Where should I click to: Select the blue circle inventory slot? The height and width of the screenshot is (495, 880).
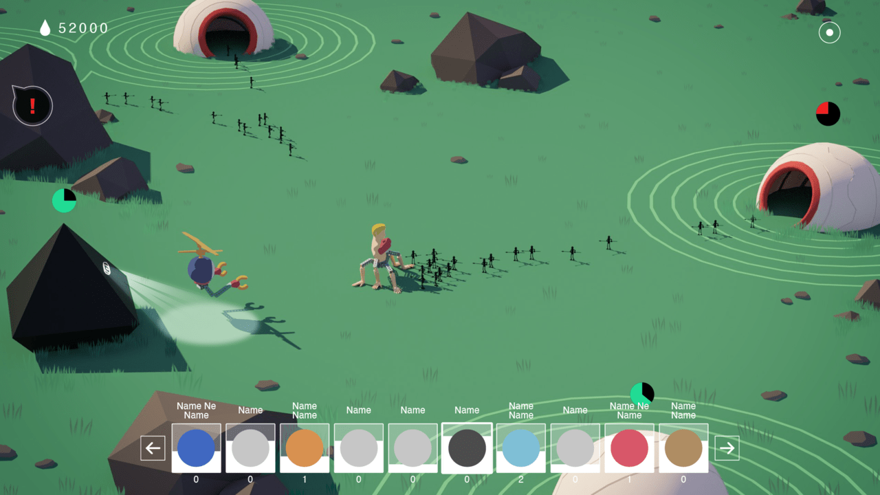point(196,448)
